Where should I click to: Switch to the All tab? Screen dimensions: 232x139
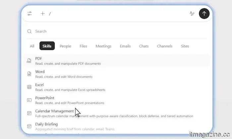pos(32,46)
